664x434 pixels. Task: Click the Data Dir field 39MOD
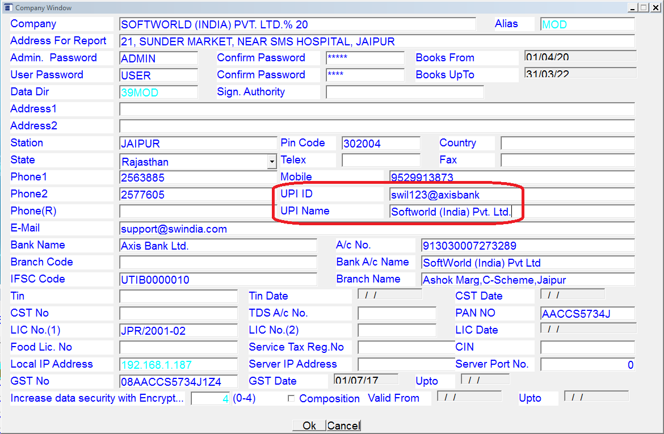[x=158, y=92]
